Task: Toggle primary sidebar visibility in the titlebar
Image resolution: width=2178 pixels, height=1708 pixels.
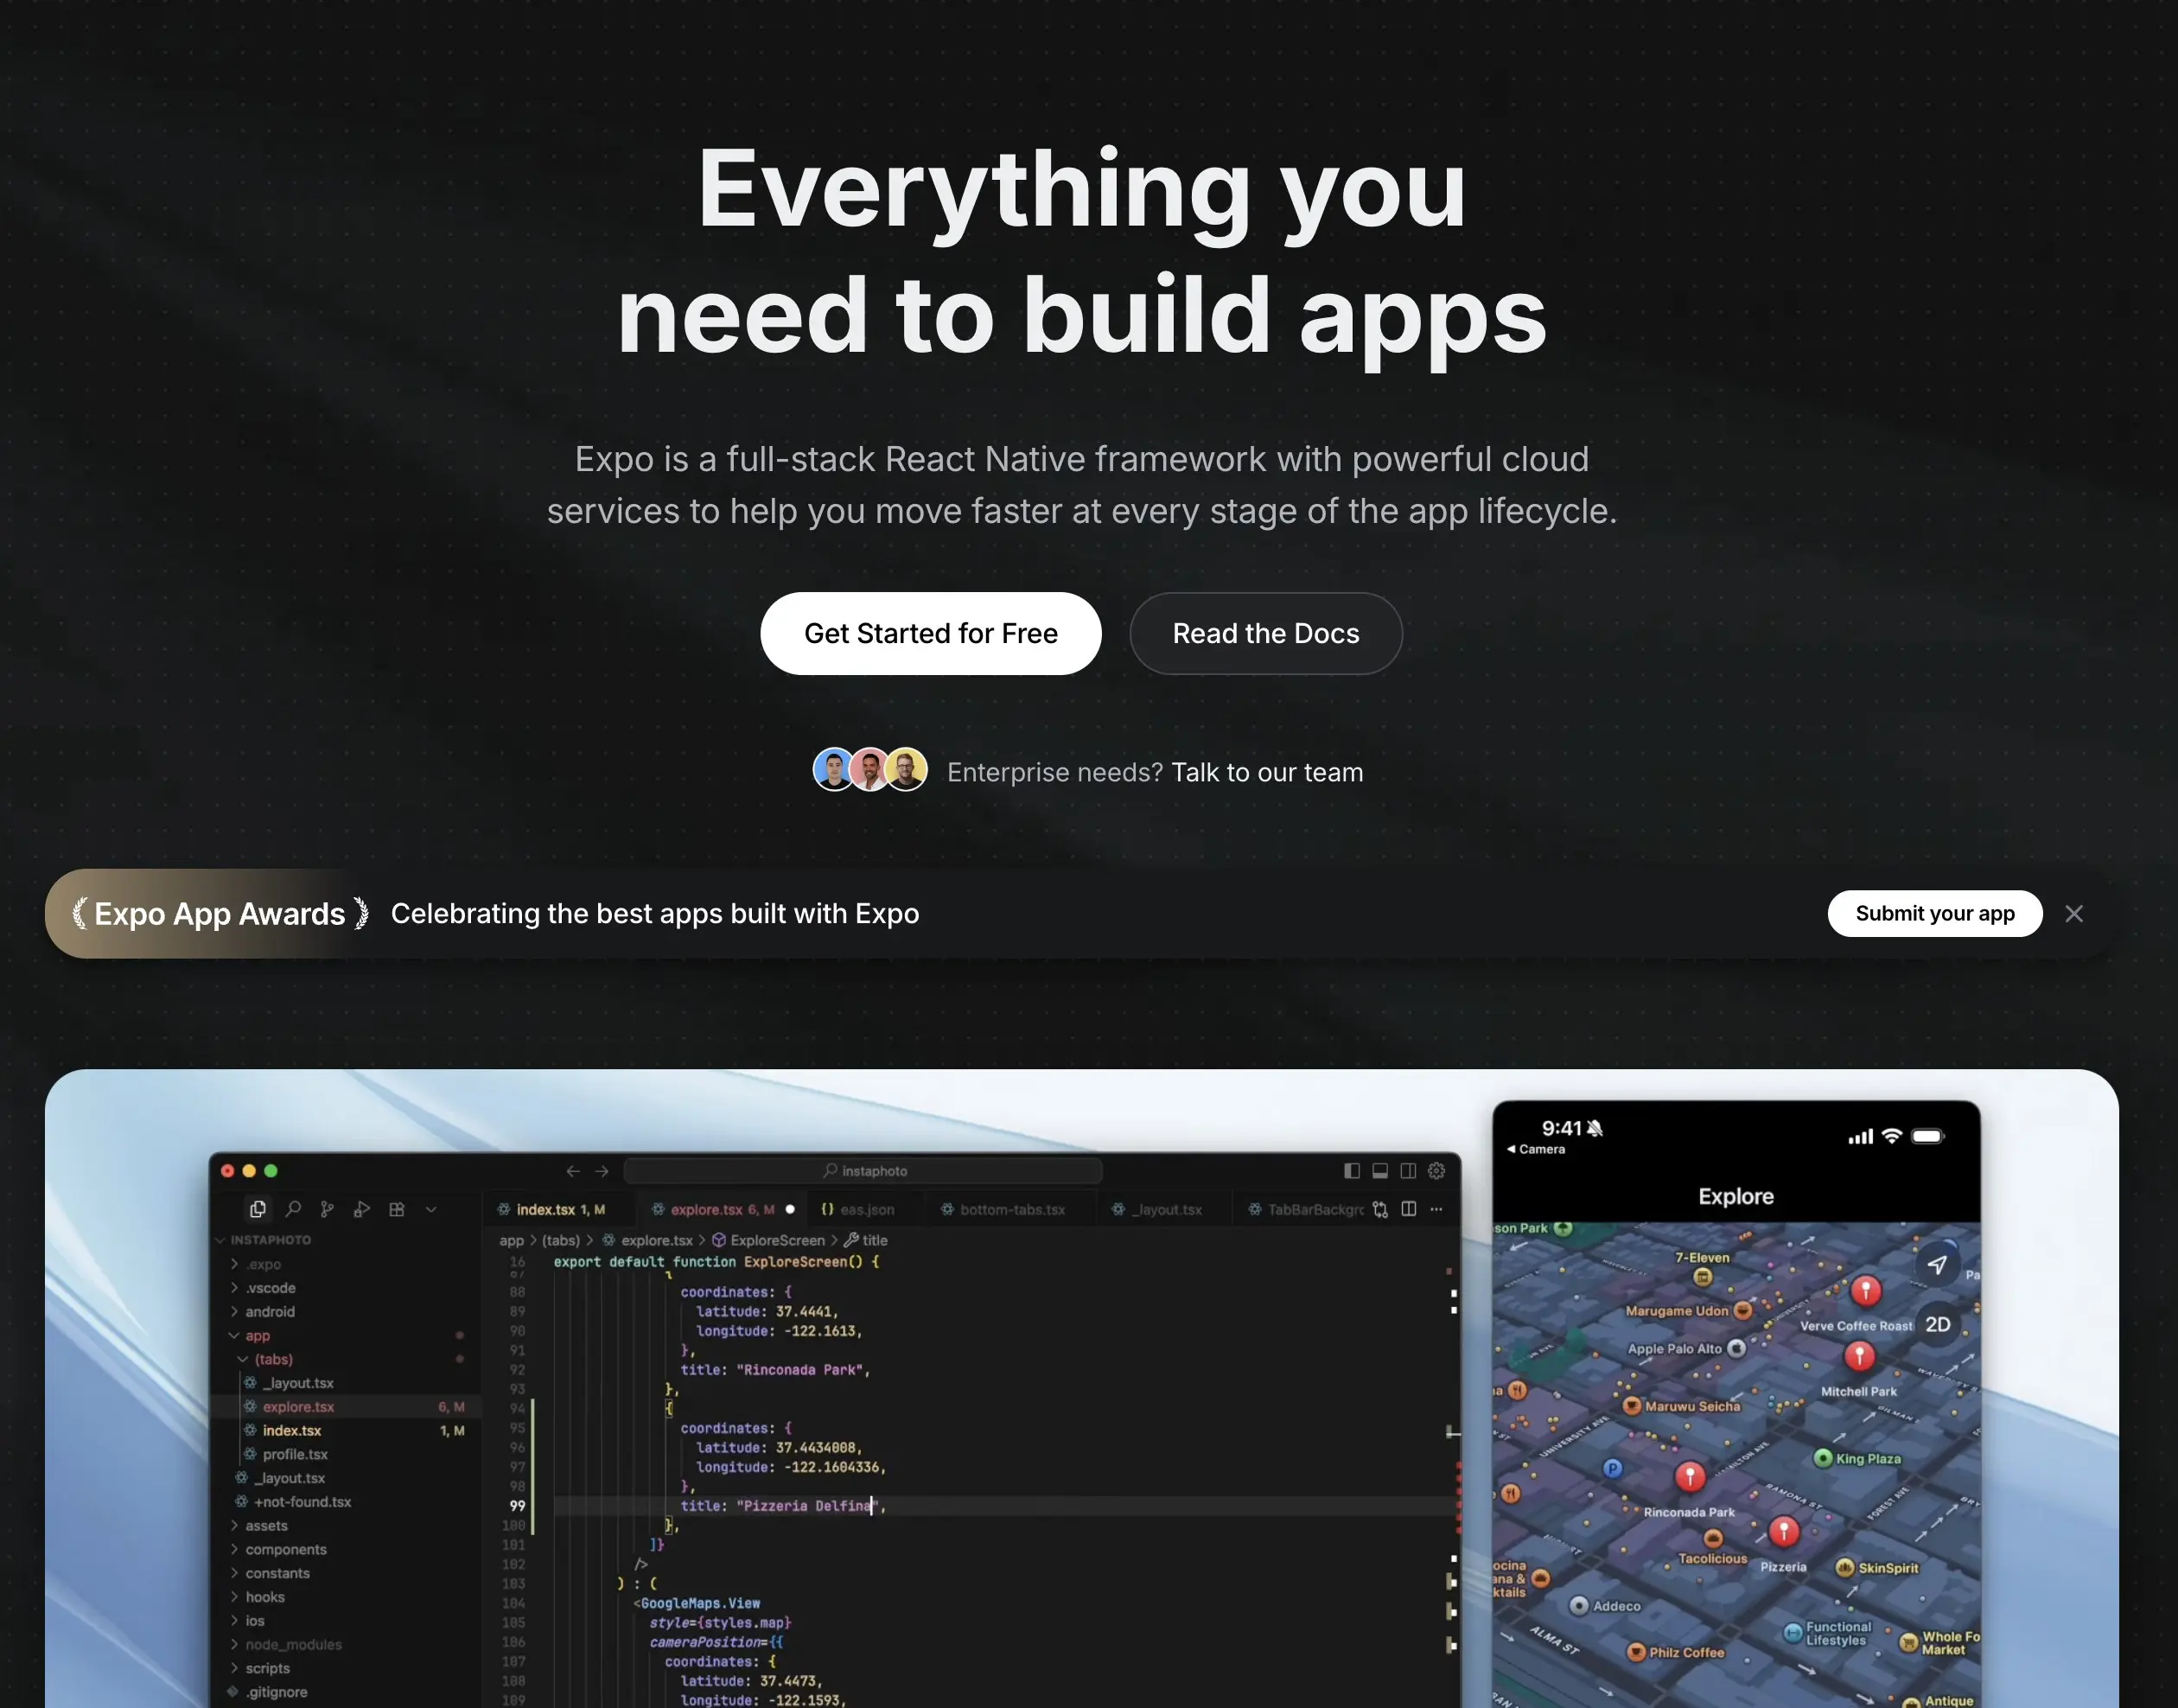Action: click(x=1352, y=1171)
